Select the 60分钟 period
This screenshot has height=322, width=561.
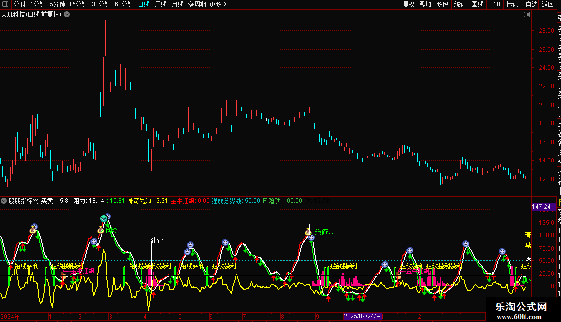124,4
